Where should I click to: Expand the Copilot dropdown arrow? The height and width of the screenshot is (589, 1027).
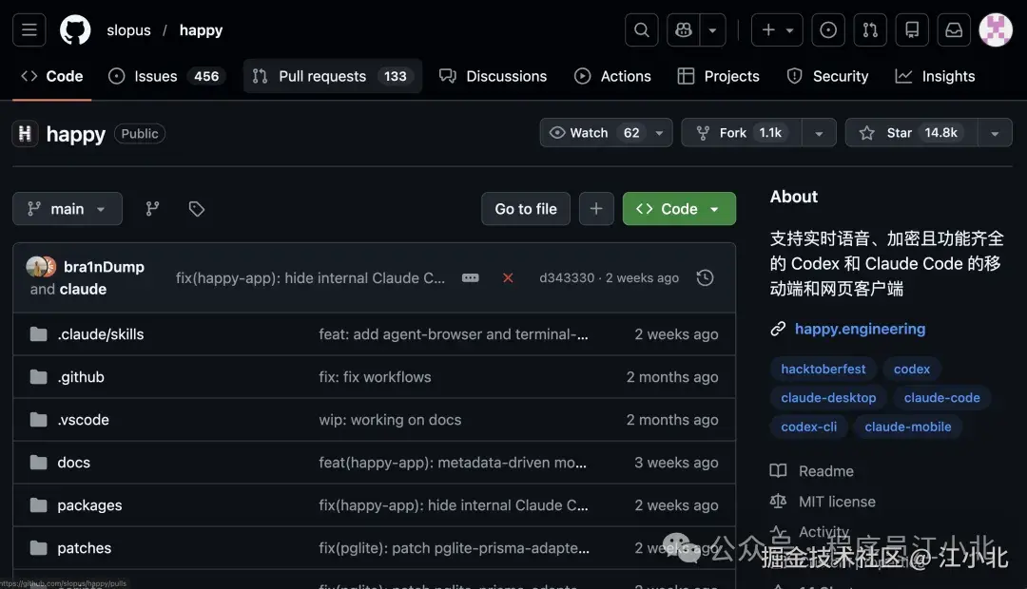[712, 30]
